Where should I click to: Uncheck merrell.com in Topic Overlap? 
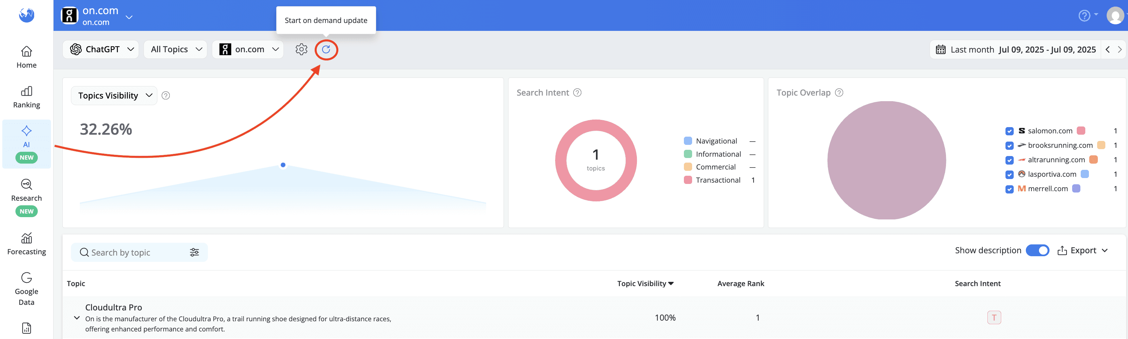point(1009,189)
